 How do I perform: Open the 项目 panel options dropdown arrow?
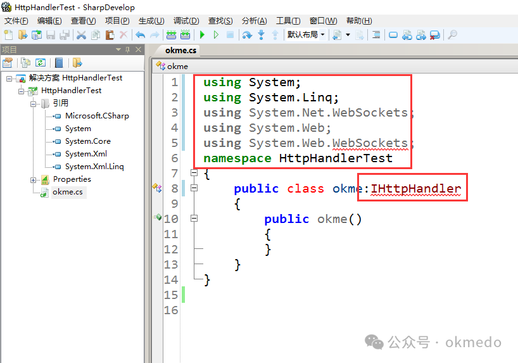[118, 49]
